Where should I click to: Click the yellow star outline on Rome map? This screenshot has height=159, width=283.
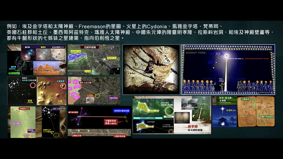click(x=98, y=95)
